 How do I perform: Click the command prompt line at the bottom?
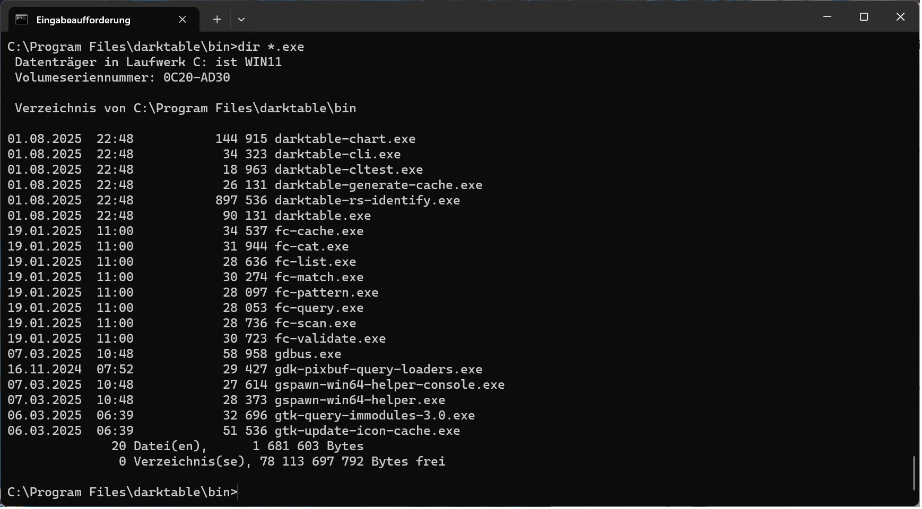123,492
